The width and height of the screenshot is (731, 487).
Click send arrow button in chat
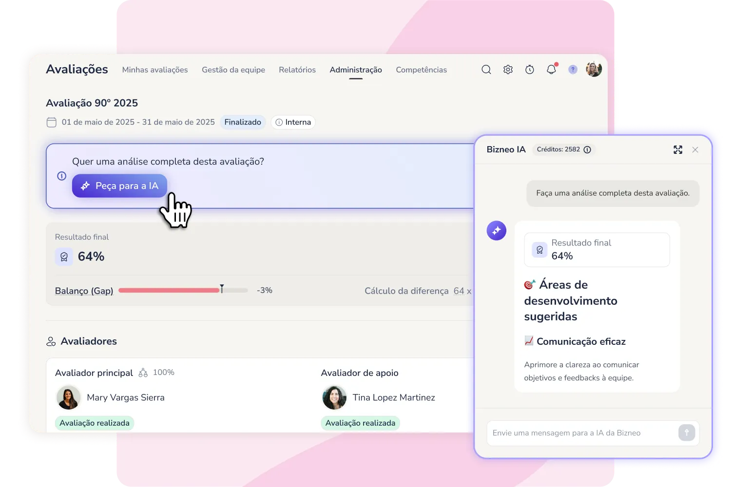tap(687, 432)
